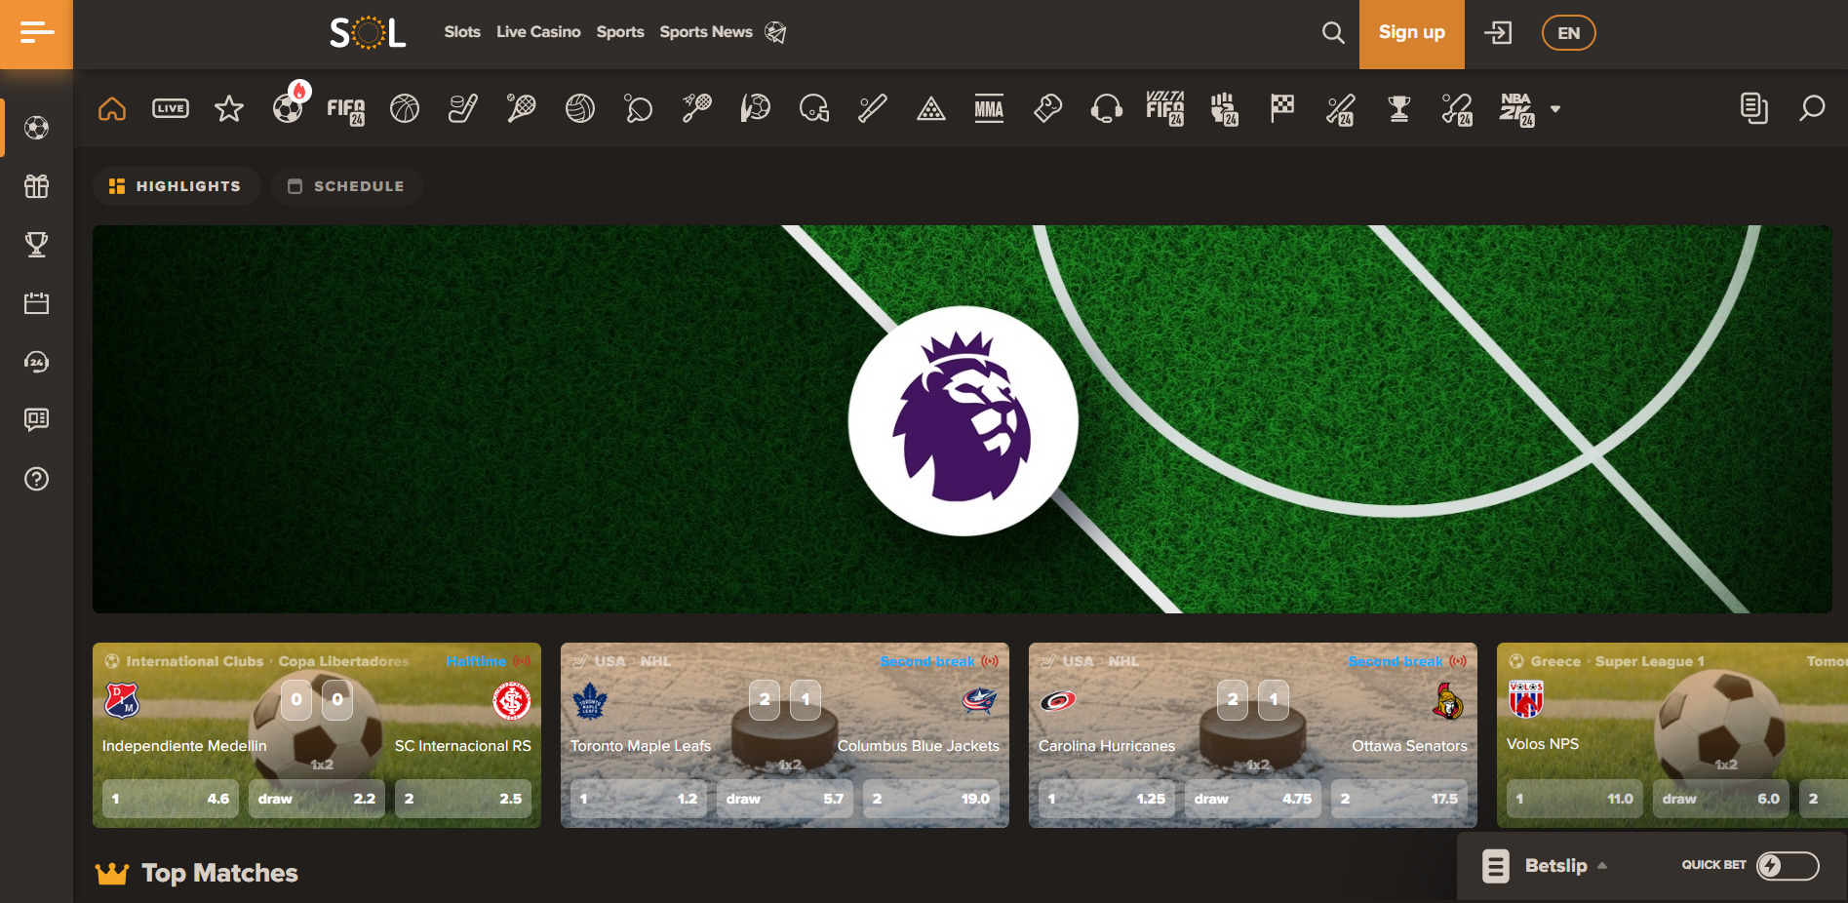
Task: Bet on SC Internacional RS at 2.5
Action: 463,799
